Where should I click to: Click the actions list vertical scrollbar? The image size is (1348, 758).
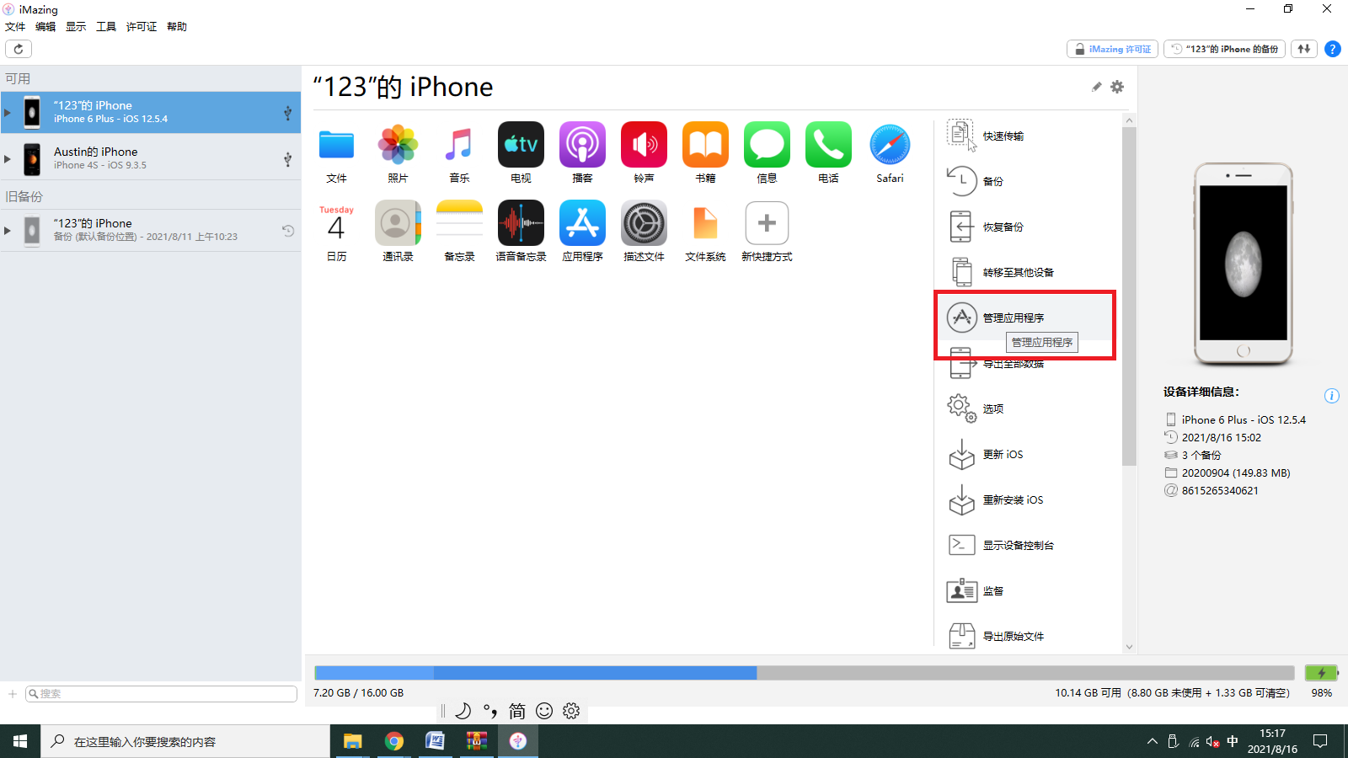click(x=1129, y=295)
